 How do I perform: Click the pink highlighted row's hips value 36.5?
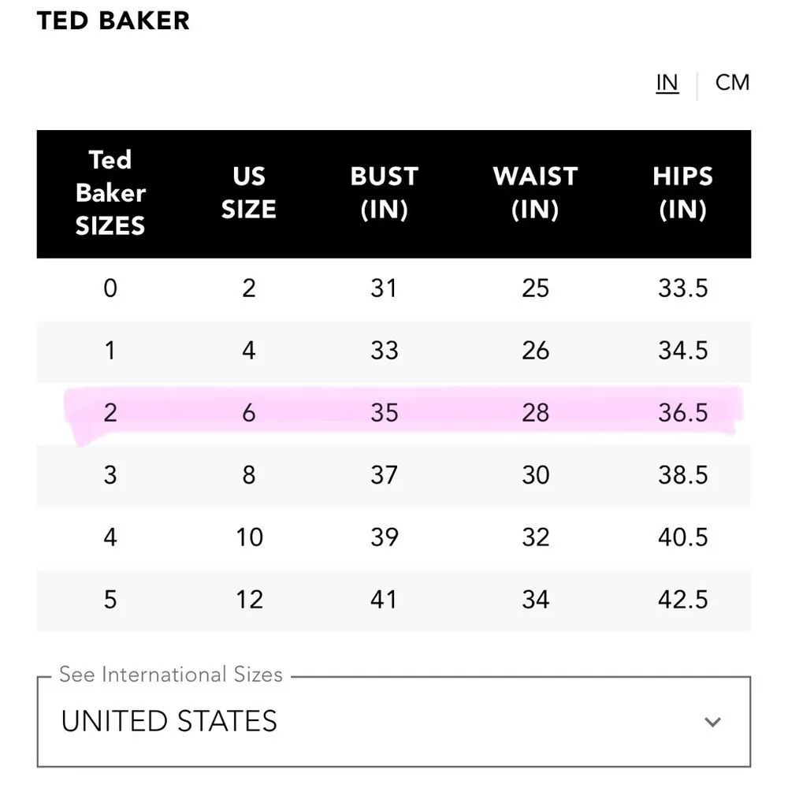(682, 412)
